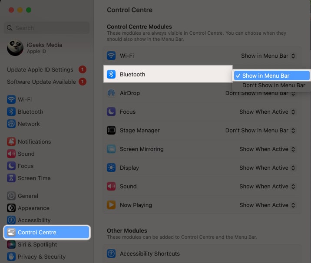Select the Bluetooth module row label

[132, 74]
